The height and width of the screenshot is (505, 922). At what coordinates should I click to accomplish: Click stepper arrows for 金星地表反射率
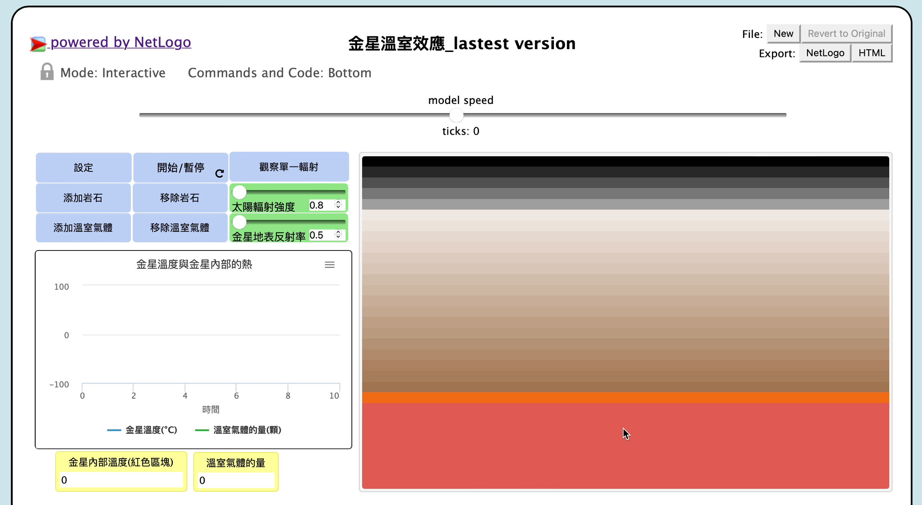338,235
